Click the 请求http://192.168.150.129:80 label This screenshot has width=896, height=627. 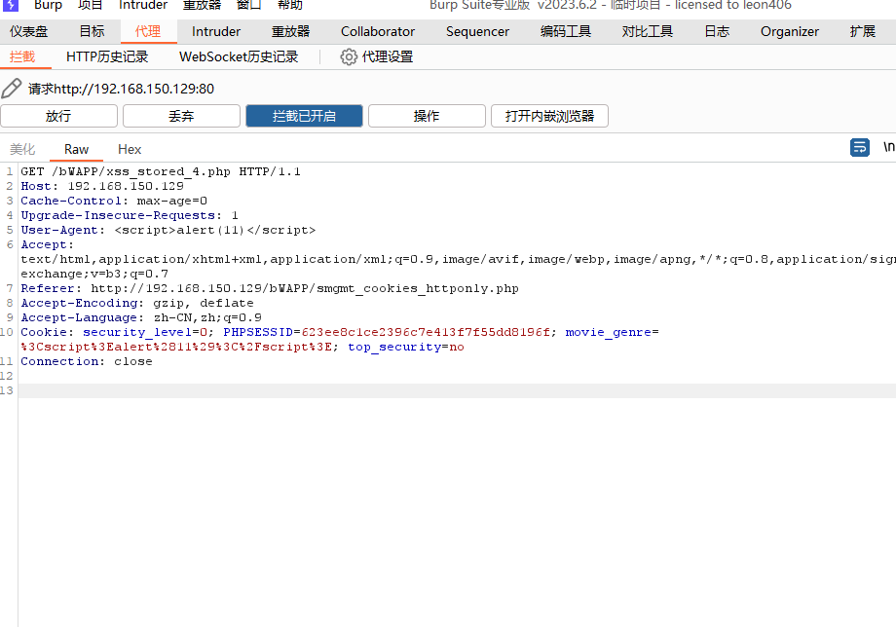click(x=121, y=89)
